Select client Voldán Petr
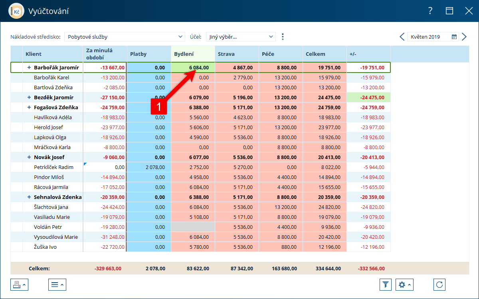The height and width of the screenshot is (299, 479). (48, 227)
